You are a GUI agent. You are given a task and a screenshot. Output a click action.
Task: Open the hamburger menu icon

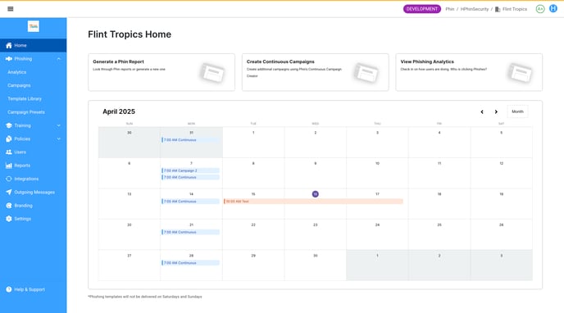click(x=11, y=9)
